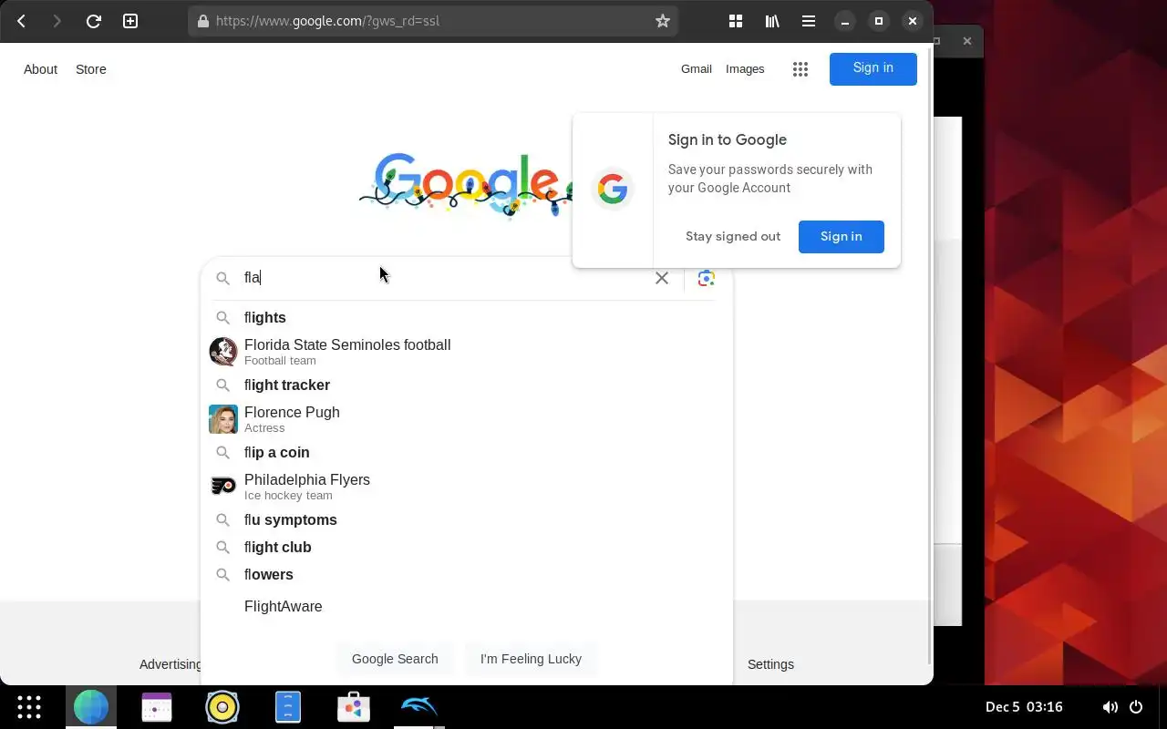The width and height of the screenshot is (1167, 729).
Task: Choose the 'flights' suggestion
Action: (x=467, y=317)
